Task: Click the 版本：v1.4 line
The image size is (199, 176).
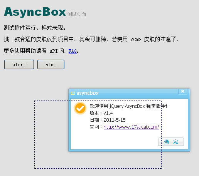Action: coord(101,113)
